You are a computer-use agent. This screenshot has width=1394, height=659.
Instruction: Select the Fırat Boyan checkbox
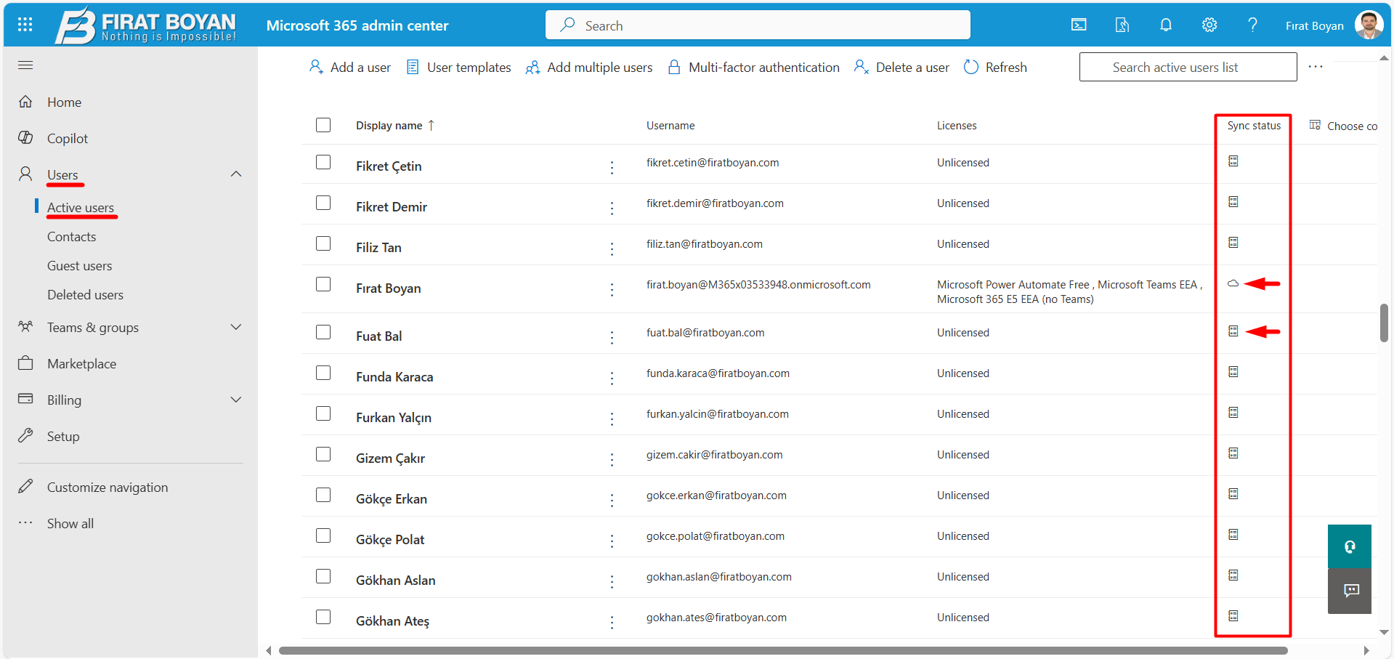click(x=323, y=284)
